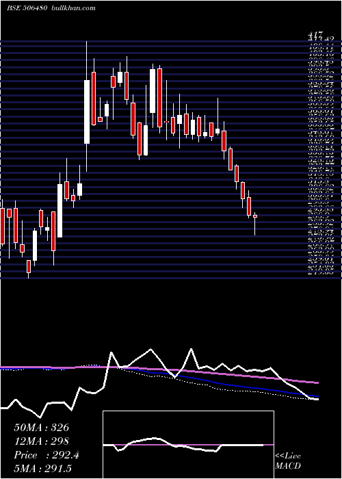
Task: Click the "417" top price axis label
Action: pyautogui.click(x=316, y=34)
